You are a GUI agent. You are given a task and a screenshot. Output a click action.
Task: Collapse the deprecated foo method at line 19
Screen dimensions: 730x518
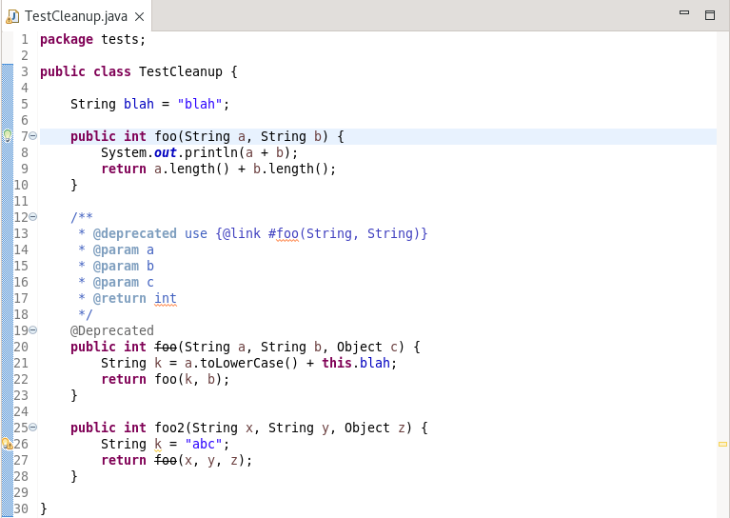pos(32,330)
